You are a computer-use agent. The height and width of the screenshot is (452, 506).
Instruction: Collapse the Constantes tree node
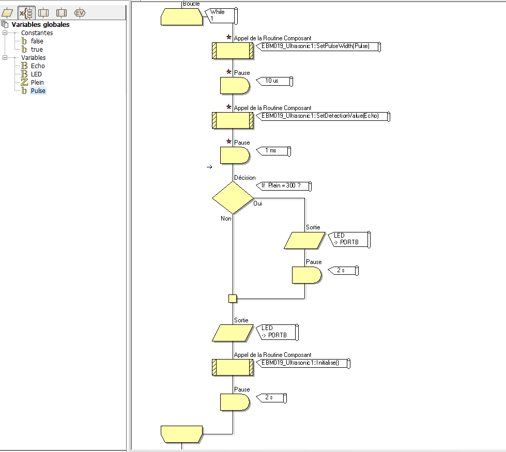click(x=5, y=33)
